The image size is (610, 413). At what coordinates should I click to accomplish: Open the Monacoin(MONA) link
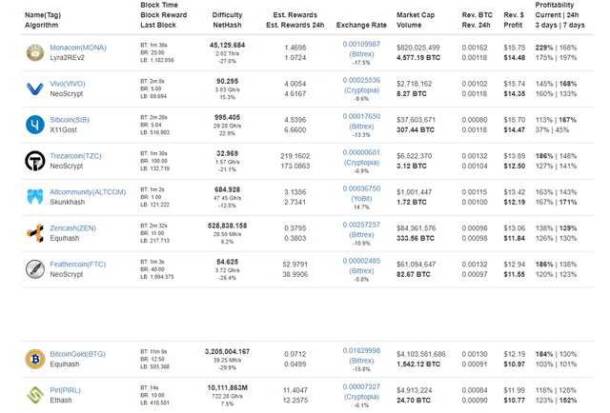click(x=78, y=48)
